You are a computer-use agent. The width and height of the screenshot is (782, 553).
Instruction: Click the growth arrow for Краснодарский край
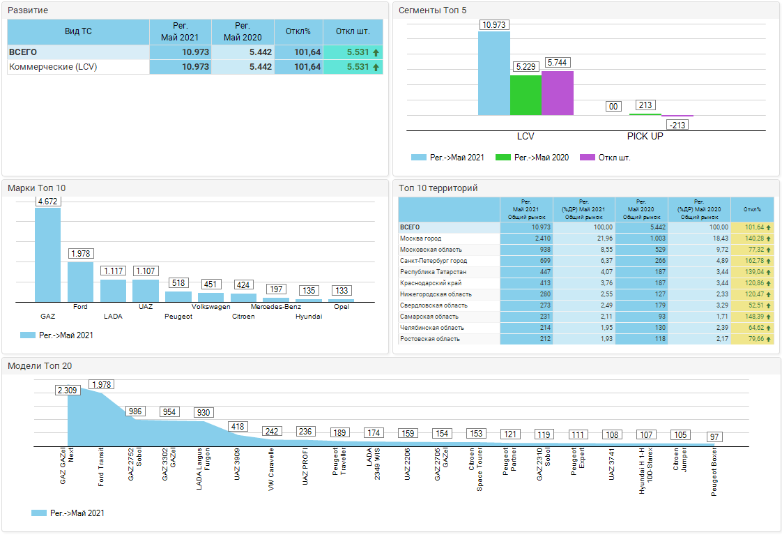[768, 283]
